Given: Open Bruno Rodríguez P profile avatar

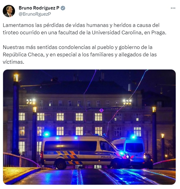Looking at the screenshot, I should click(x=9, y=11).
